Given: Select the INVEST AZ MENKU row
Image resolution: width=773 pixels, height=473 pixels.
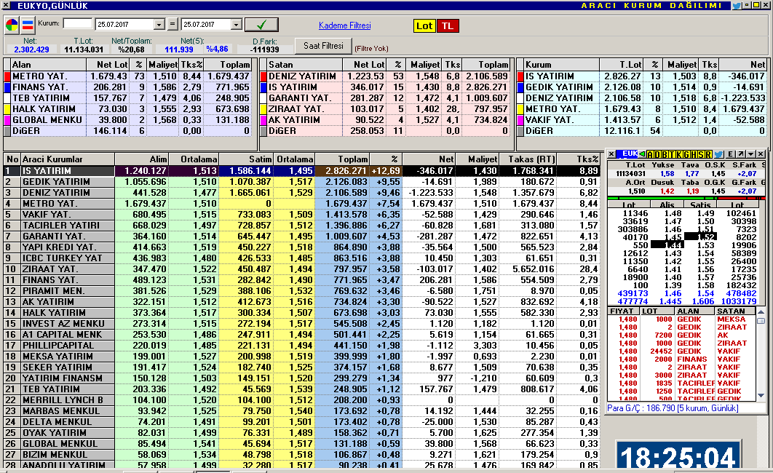Looking at the screenshot, I should [301, 323].
